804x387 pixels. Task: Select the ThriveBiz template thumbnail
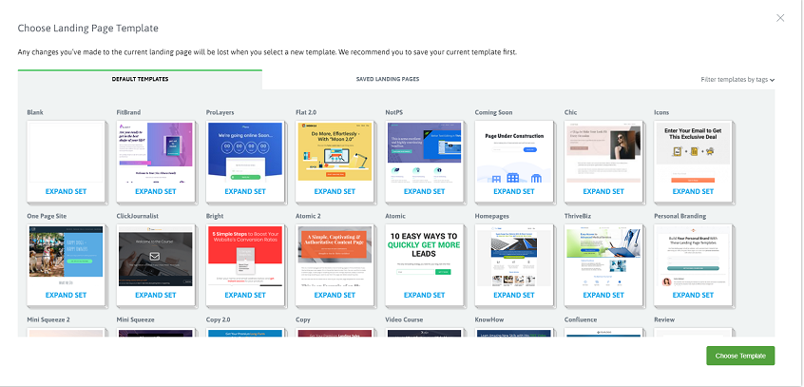coord(603,256)
